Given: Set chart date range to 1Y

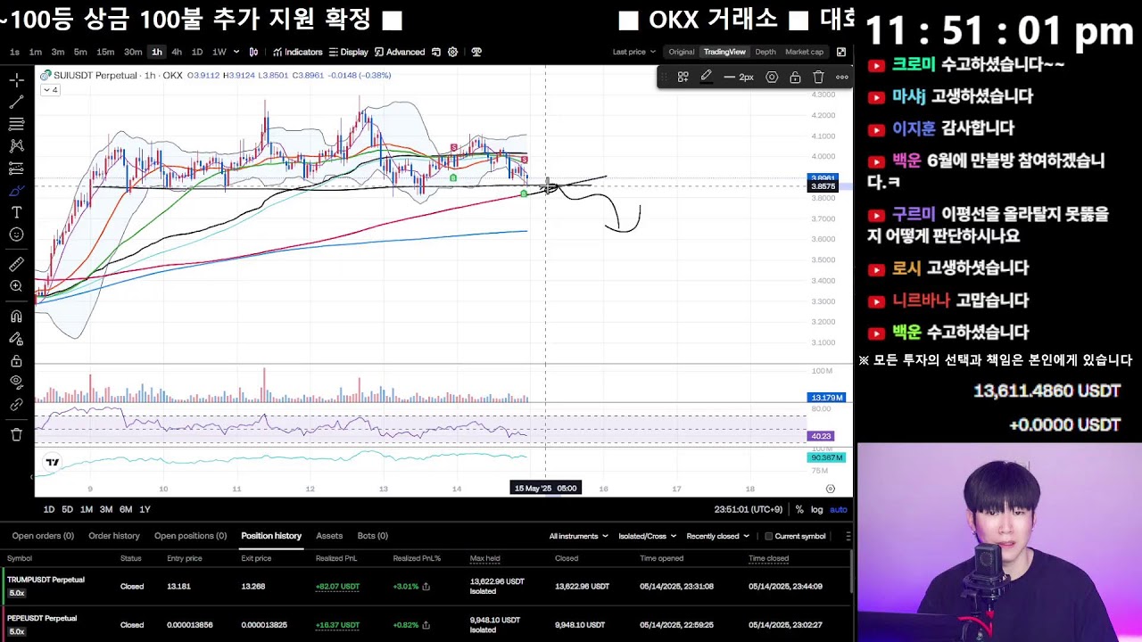Looking at the screenshot, I should 145,509.
